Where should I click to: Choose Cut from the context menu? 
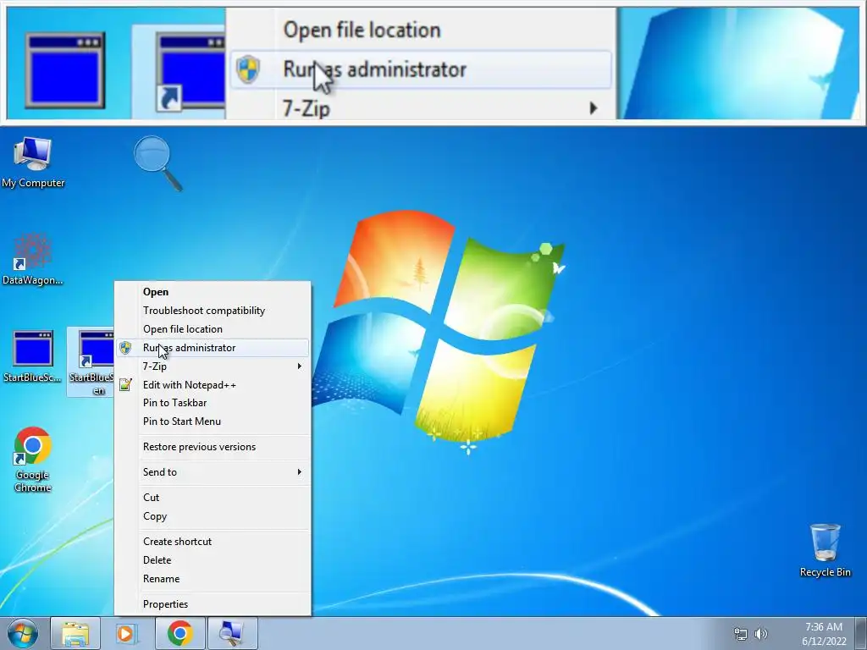tap(213, 498)
